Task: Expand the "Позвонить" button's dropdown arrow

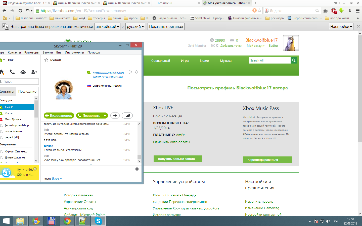Action: click(106, 116)
